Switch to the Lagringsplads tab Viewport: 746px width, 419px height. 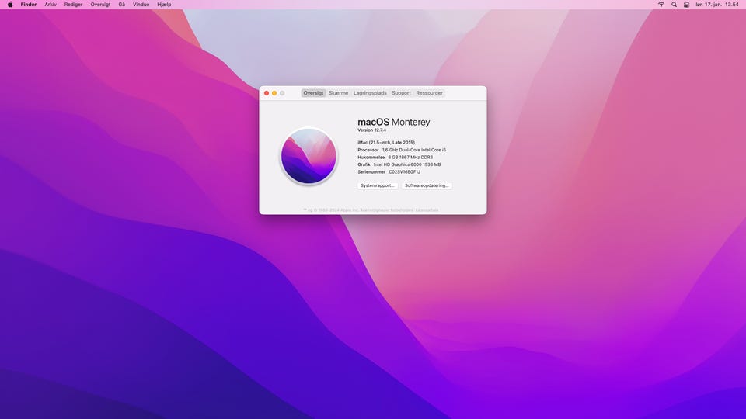point(370,93)
